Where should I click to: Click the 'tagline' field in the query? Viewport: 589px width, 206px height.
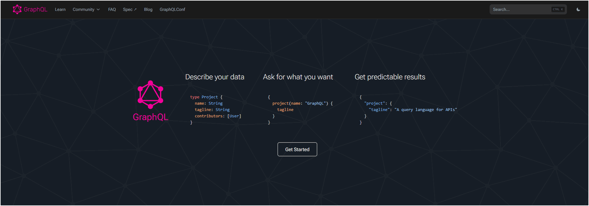pyautogui.click(x=285, y=110)
